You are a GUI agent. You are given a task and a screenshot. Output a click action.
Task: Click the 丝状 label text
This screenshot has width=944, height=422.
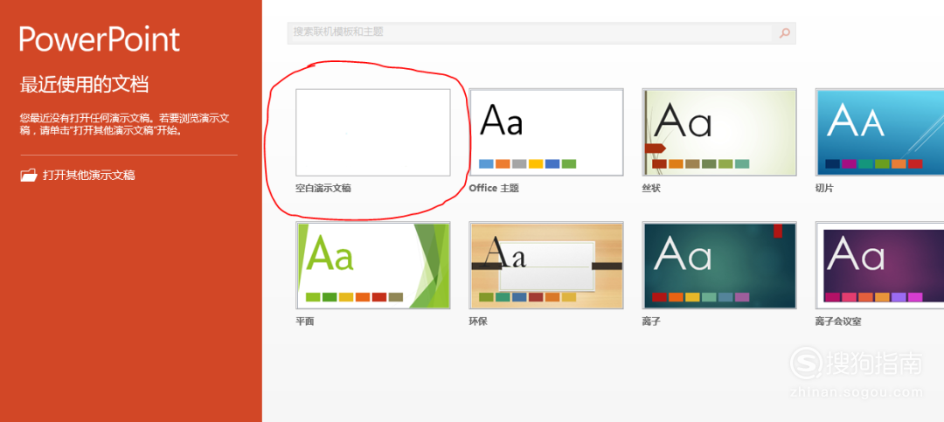pos(651,189)
